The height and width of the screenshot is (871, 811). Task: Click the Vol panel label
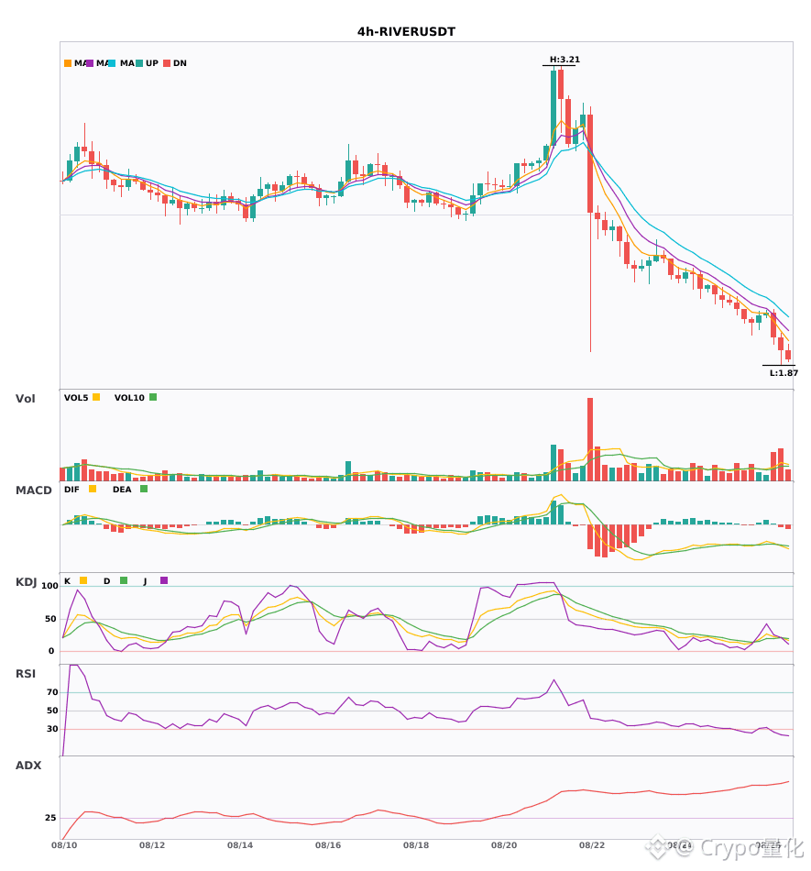[26, 399]
